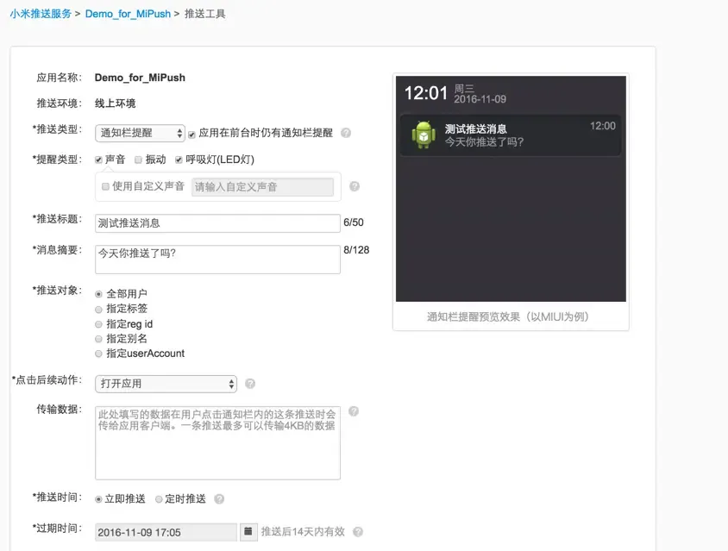Viewport: 728px width, 551px height.
Task: Click the 2016-11-09 date in preview
Action: 480,99
